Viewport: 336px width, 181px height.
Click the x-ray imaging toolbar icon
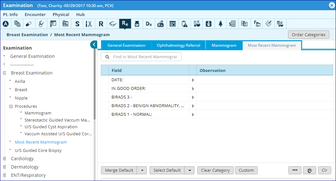point(208,24)
